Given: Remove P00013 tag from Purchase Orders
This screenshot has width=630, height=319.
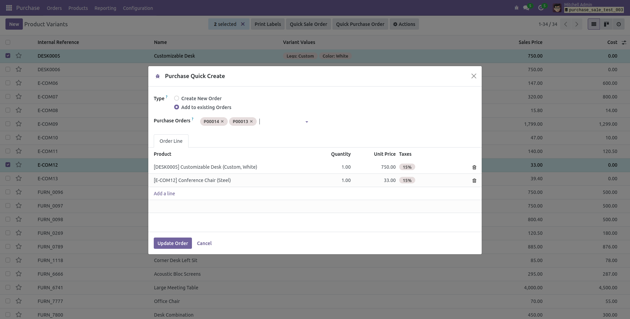Looking at the screenshot, I should pyautogui.click(x=251, y=121).
